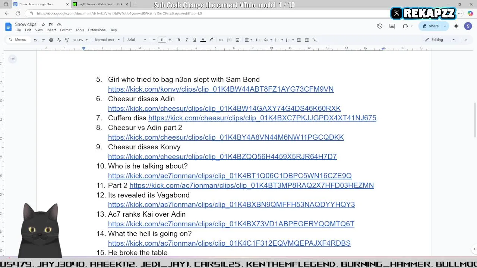Image resolution: width=477 pixels, height=268 pixels.
Task: Open the text alignment dropdown
Action: point(249,40)
